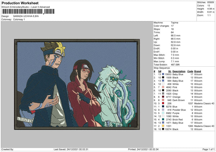Click stitch count 10074 in stop 18
The height and width of the screenshot is (152, 216).
(168, 129)
